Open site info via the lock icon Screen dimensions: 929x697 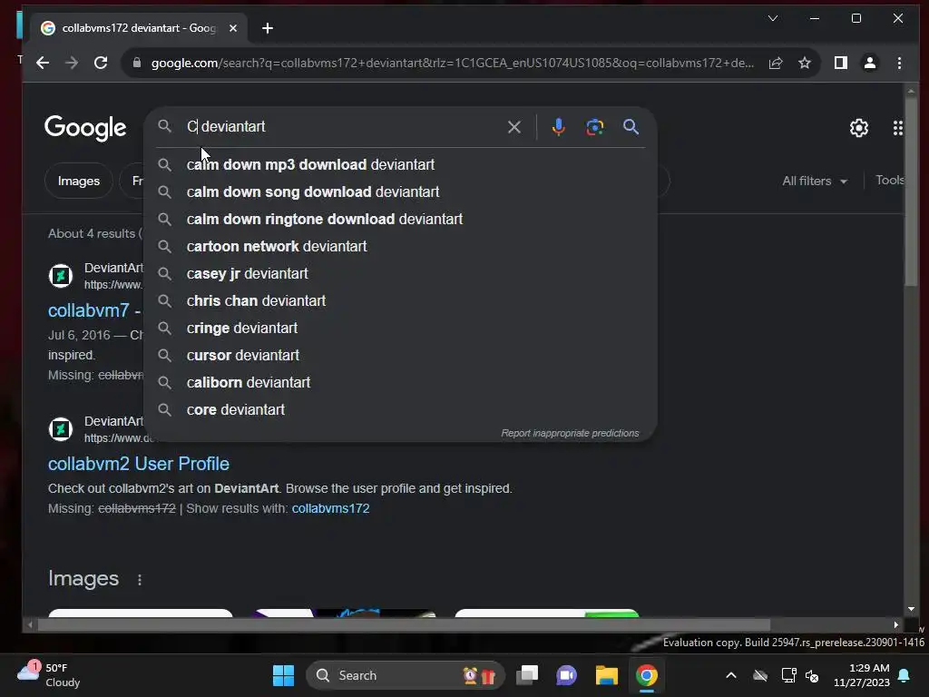[x=137, y=63]
